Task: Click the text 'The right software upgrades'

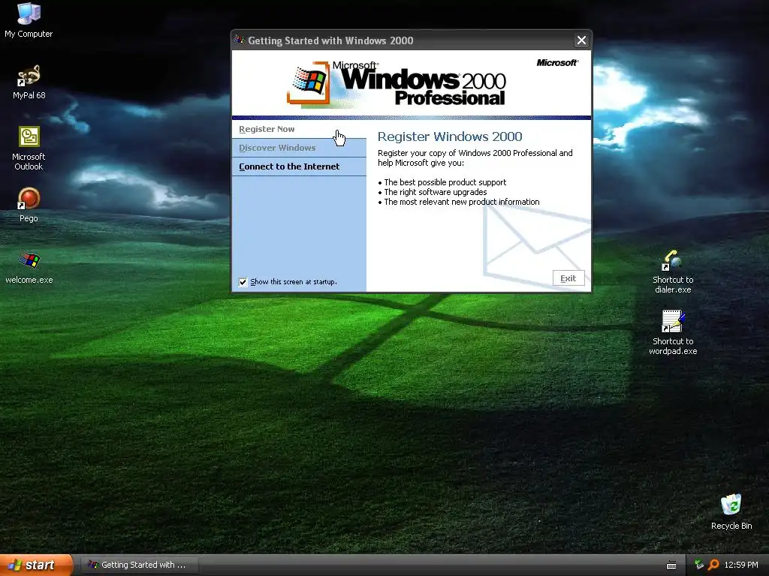Action: pos(436,192)
